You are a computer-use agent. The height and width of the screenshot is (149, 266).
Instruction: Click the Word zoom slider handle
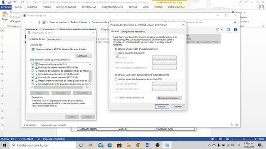click(x=244, y=139)
